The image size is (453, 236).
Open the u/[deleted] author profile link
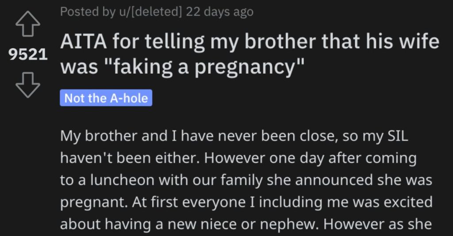coord(150,12)
